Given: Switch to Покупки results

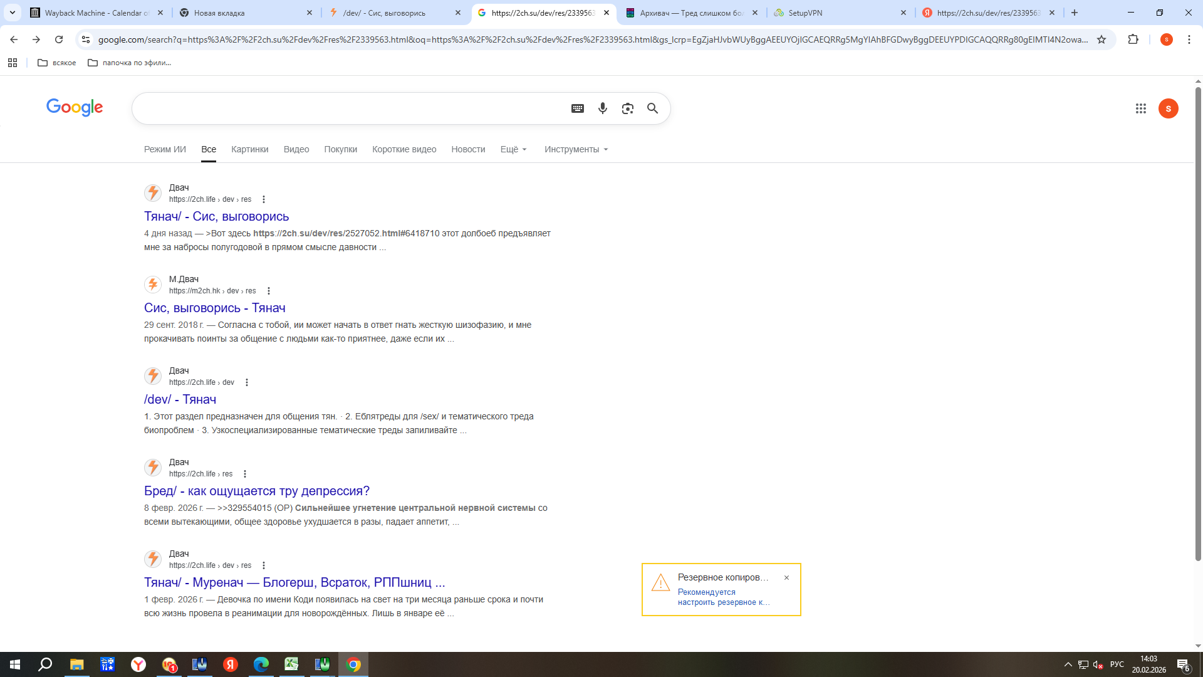Looking at the screenshot, I should 341,149.
